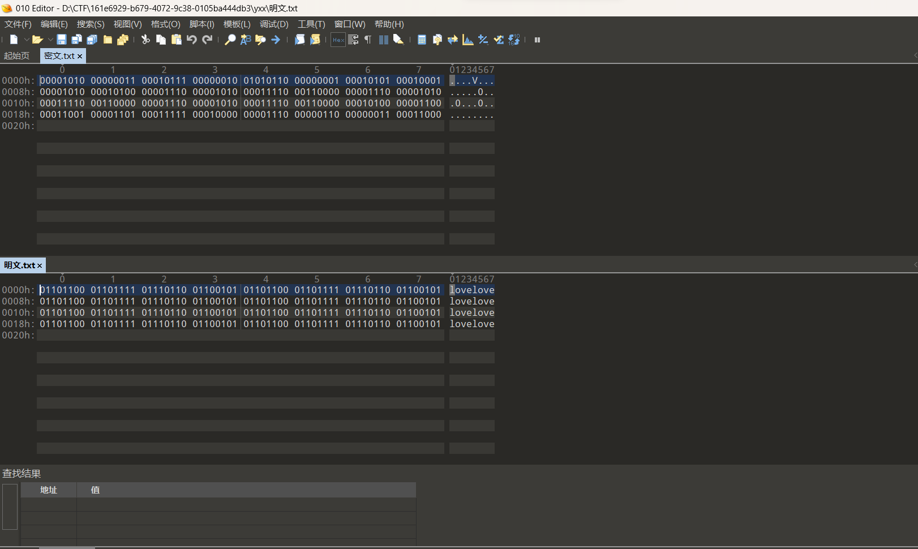This screenshot has width=918, height=549.
Task: Paste clipboard using the Paste icon
Action: click(177, 40)
